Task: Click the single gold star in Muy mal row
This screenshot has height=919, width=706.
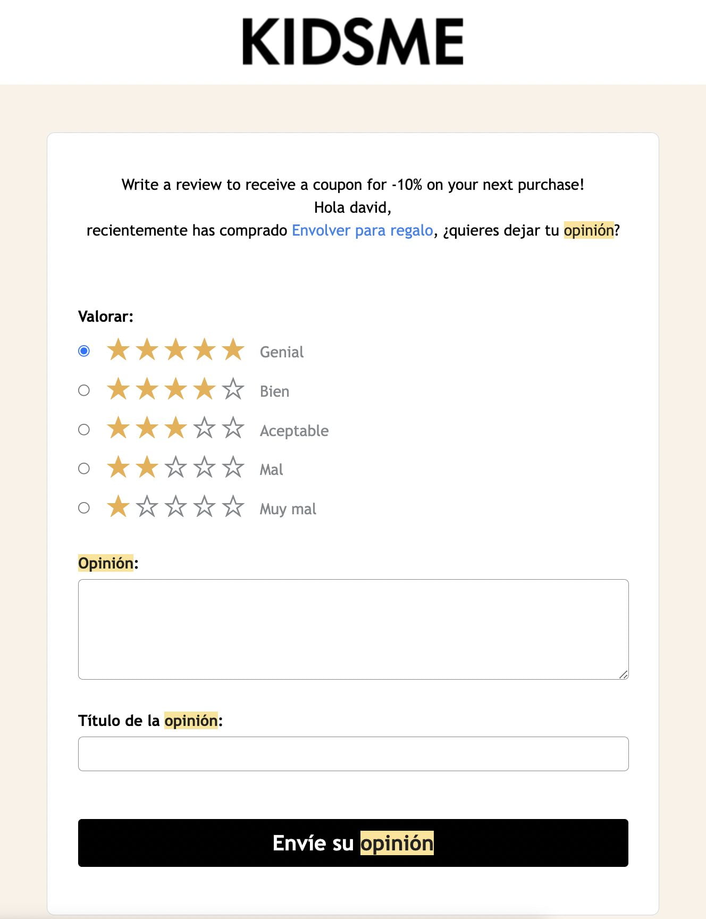Action: click(x=118, y=507)
